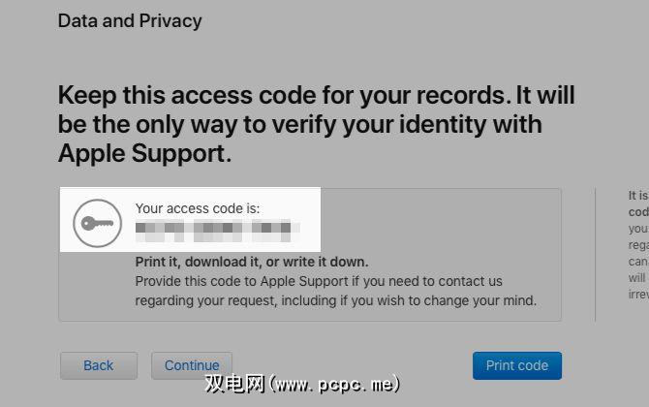Click the 'Your access code is:' label
This screenshot has width=649, height=407.
pos(198,207)
